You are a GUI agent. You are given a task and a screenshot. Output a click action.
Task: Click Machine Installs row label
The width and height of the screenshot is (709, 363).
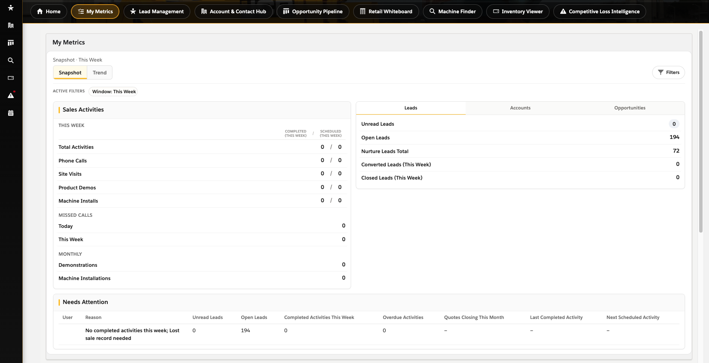[78, 201]
